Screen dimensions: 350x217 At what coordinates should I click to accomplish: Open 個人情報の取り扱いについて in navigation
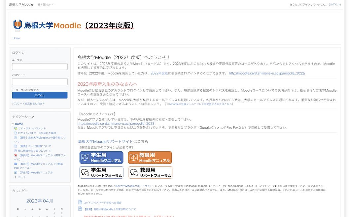pos(35,151)
